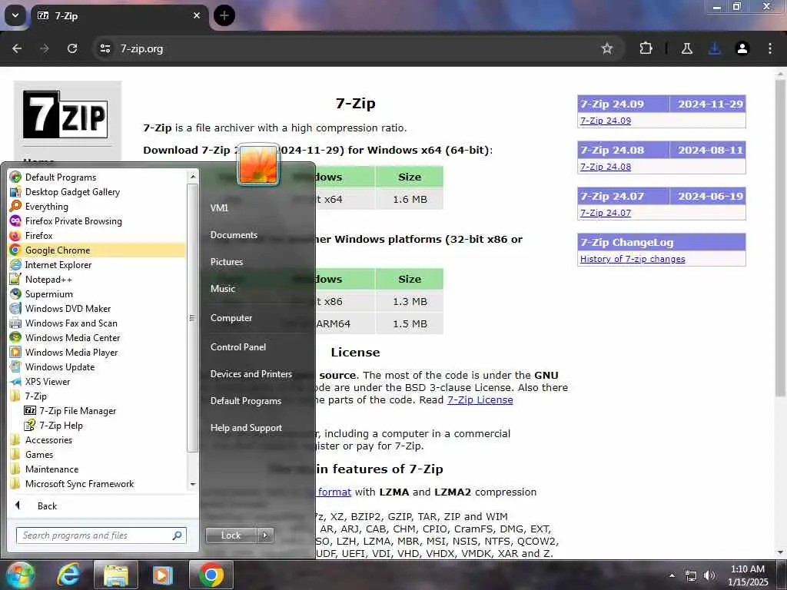787x590 pixels.
Task: Reload the 7-zip.org page
Action: point(72,48)
